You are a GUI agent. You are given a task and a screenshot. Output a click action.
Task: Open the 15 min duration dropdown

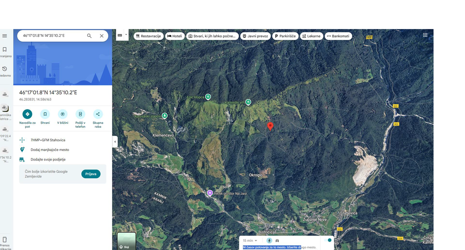coord(250,240)
